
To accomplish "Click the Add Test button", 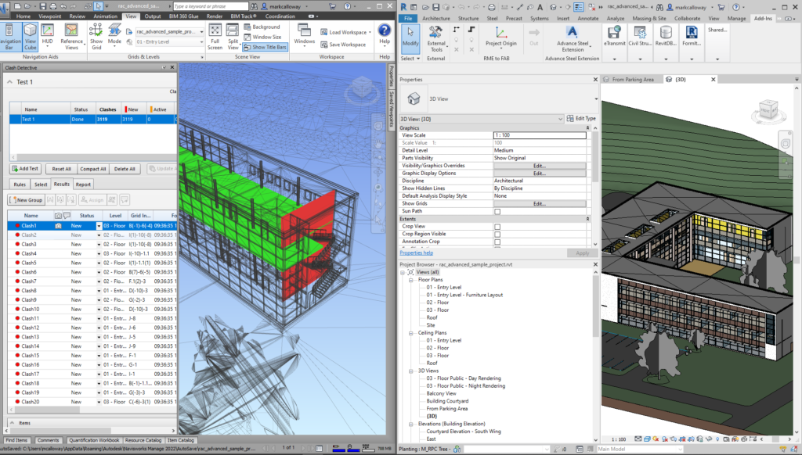I will click(25, 169).
